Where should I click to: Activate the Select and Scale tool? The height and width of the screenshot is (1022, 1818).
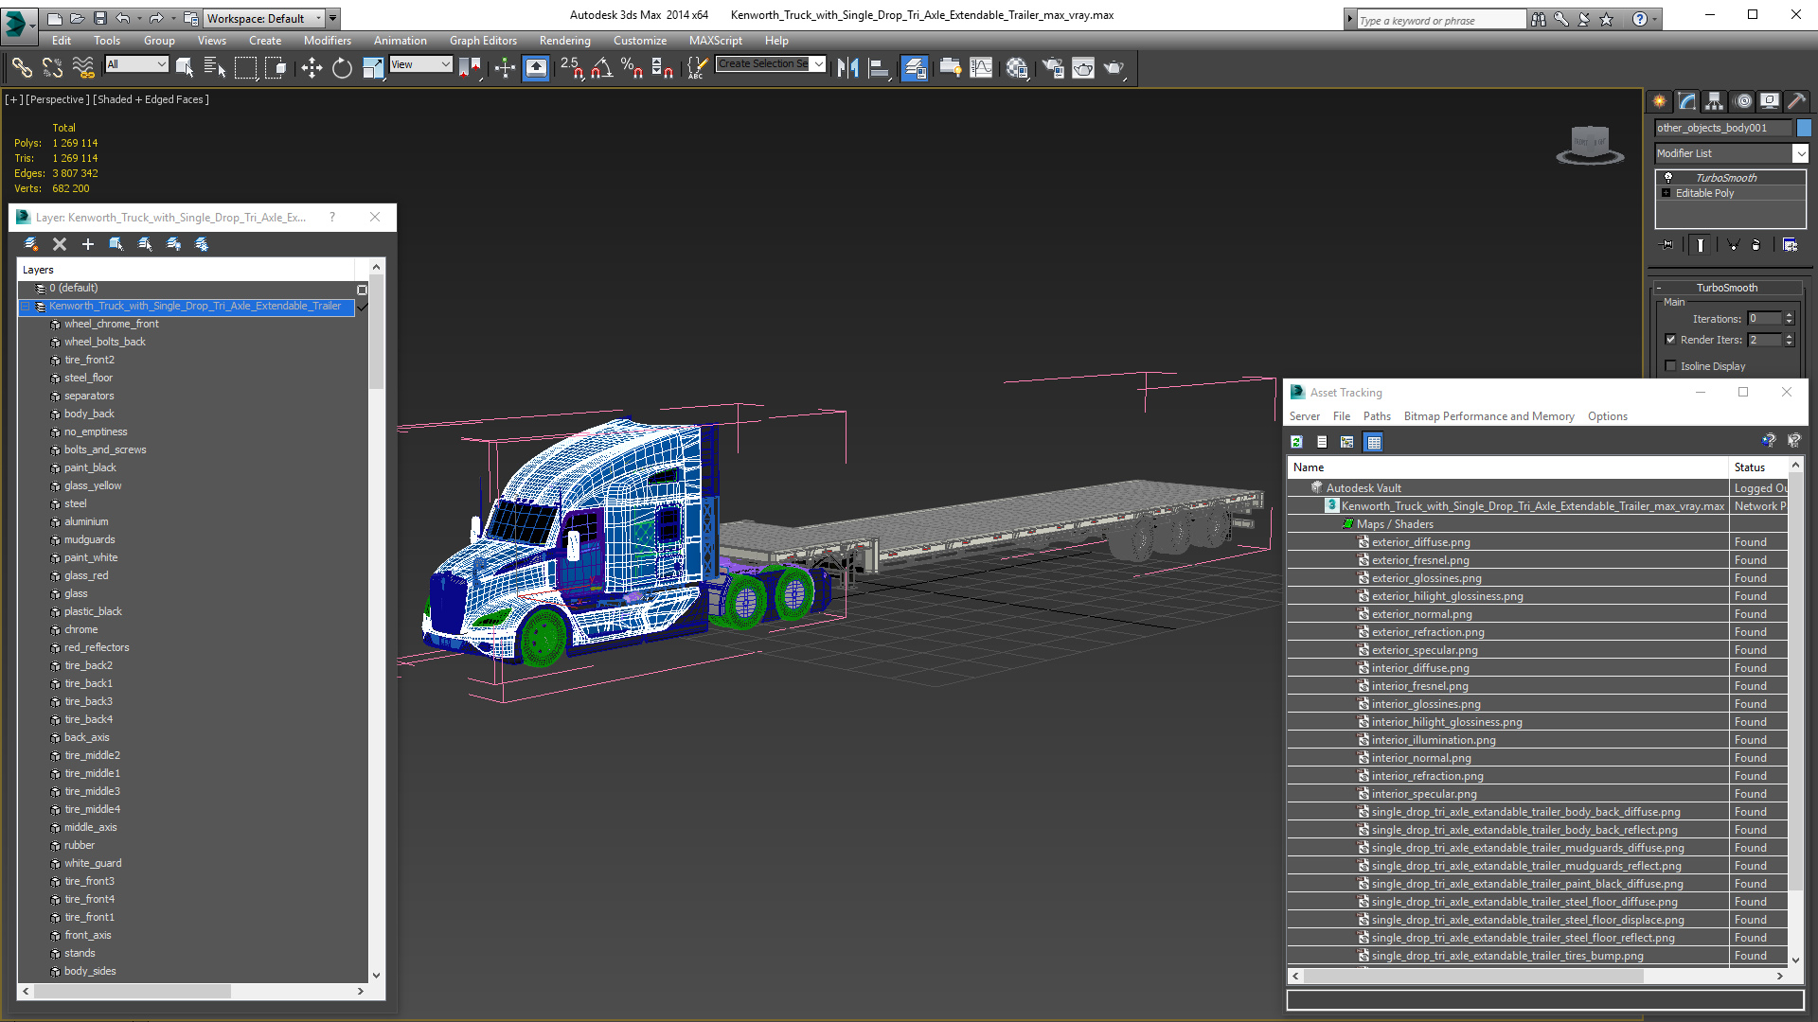pos(373,67)
